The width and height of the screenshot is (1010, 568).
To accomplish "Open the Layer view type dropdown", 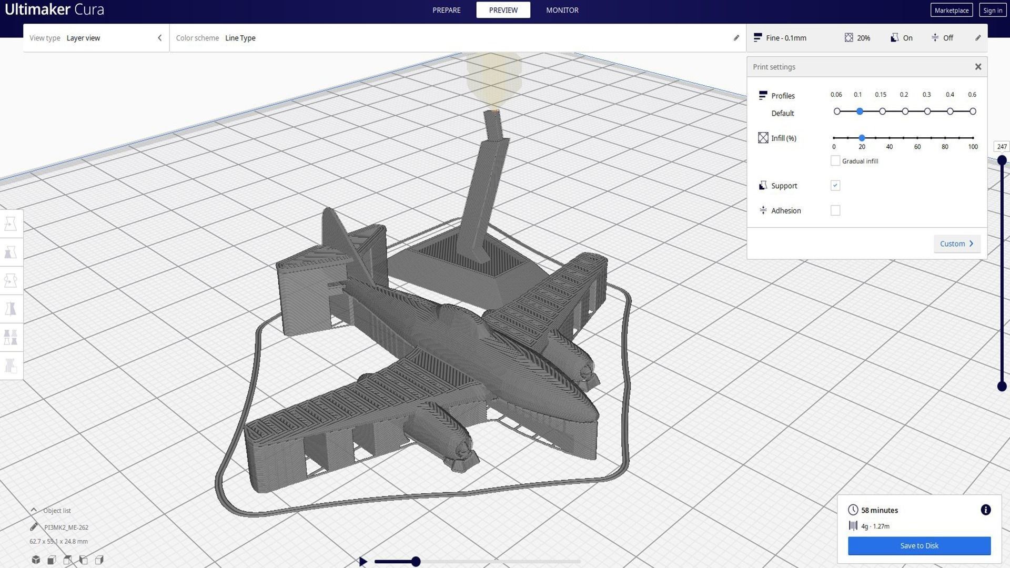I will click(96, 38).
